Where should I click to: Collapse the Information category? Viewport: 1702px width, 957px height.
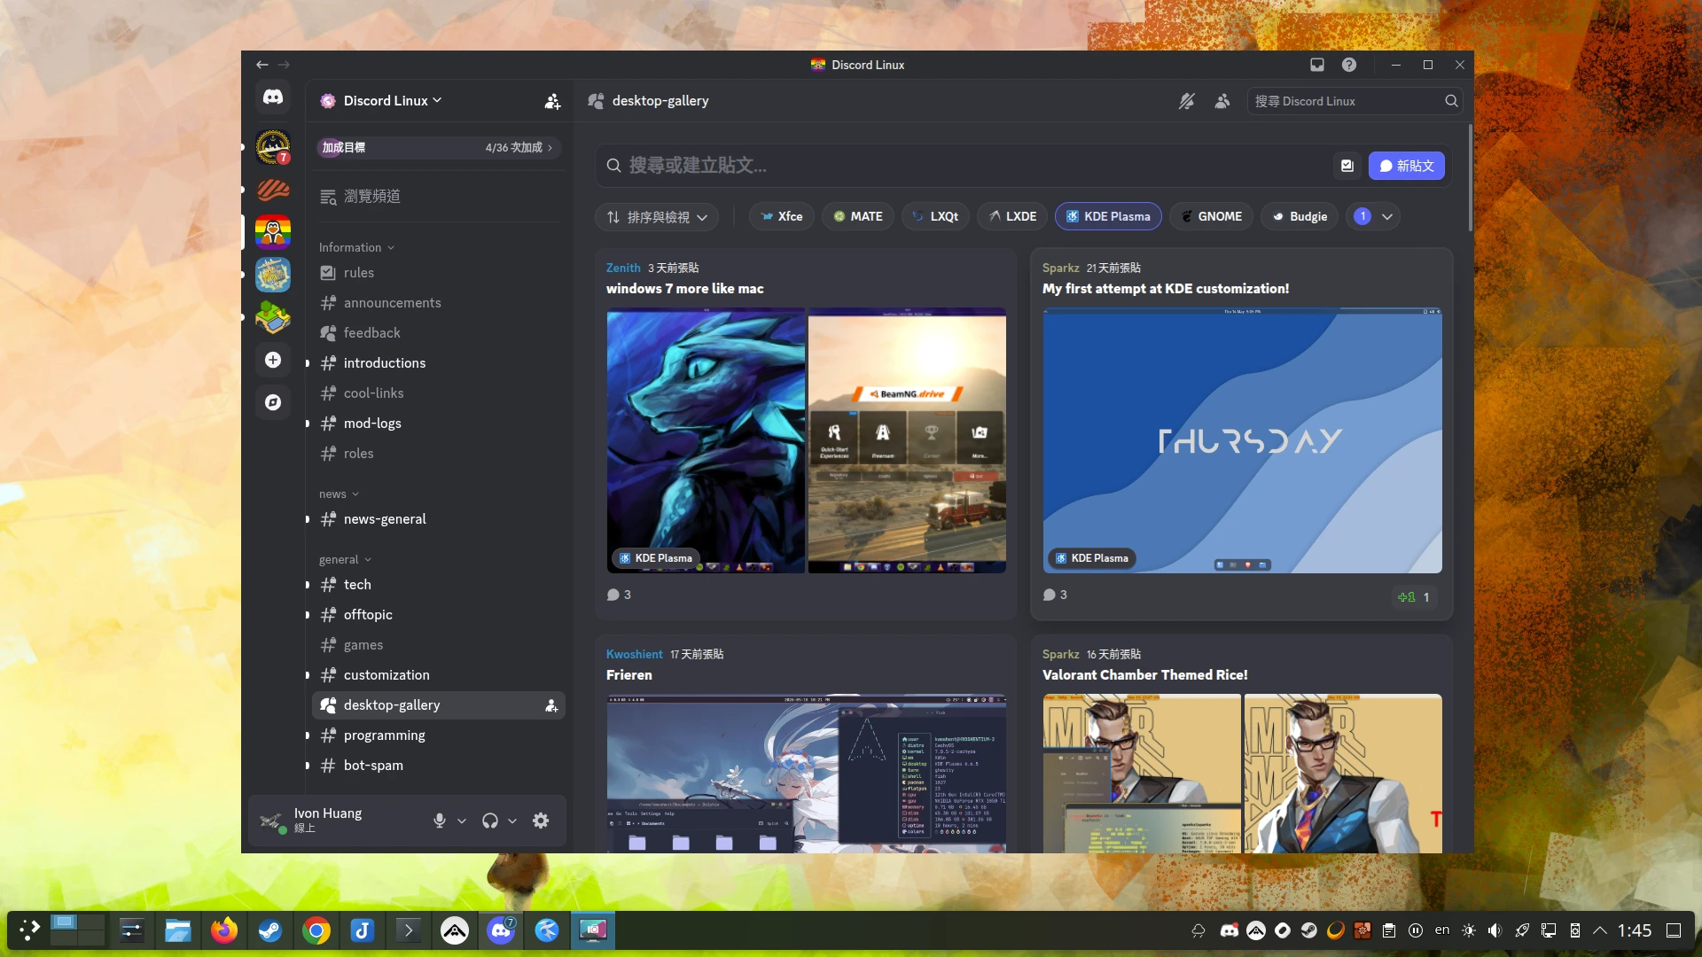356,247
